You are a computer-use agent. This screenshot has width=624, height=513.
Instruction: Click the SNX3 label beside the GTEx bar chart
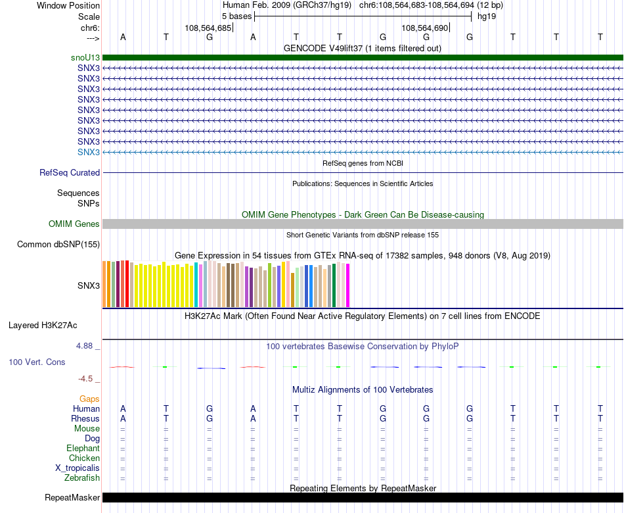point(89,286)
